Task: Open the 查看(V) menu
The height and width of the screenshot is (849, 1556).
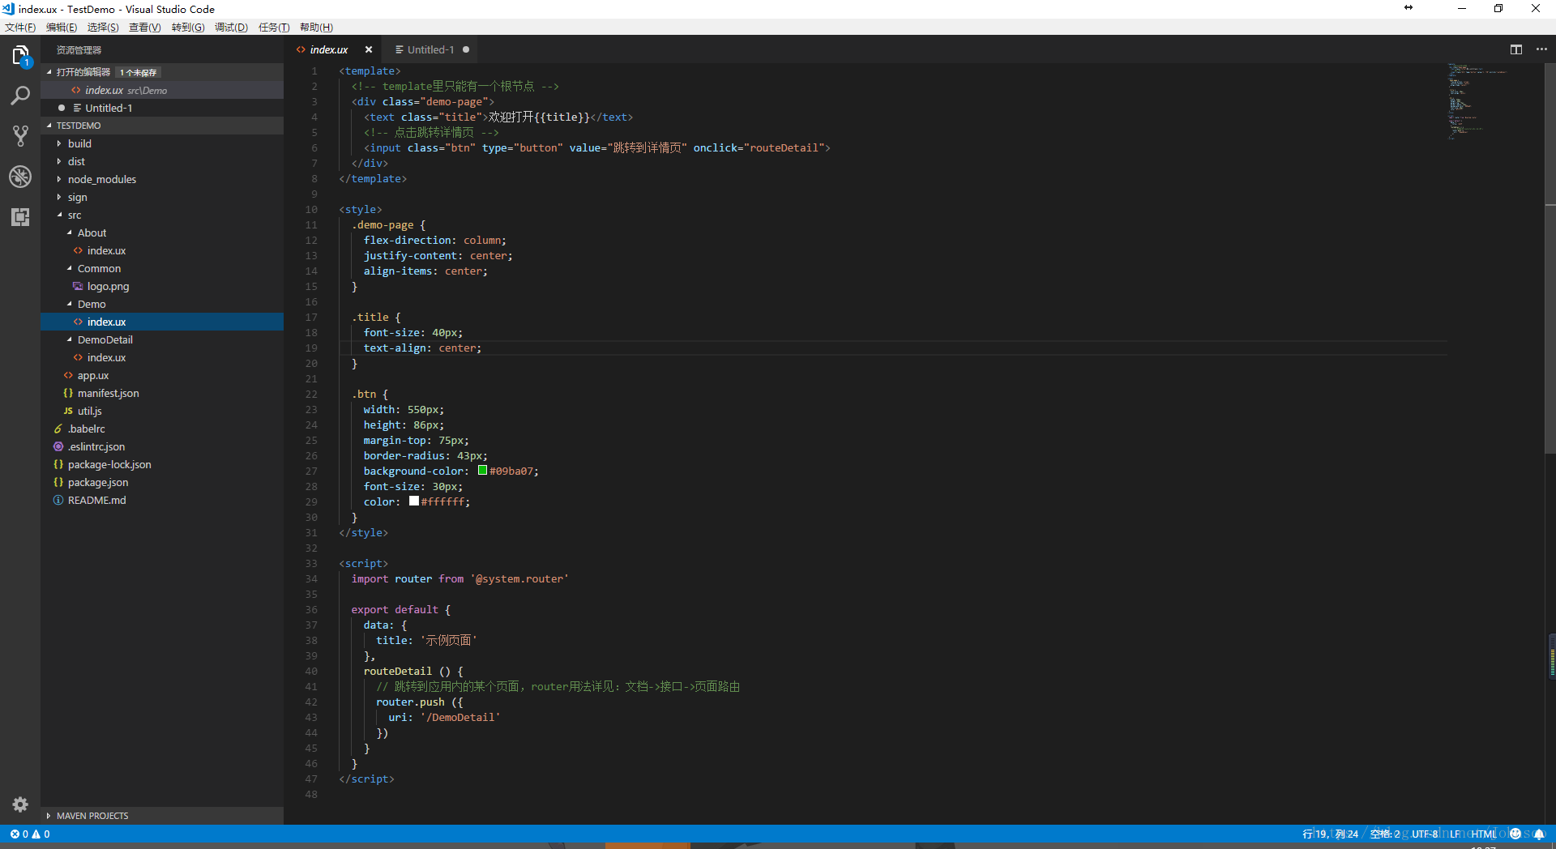Action: pos(145,28)
